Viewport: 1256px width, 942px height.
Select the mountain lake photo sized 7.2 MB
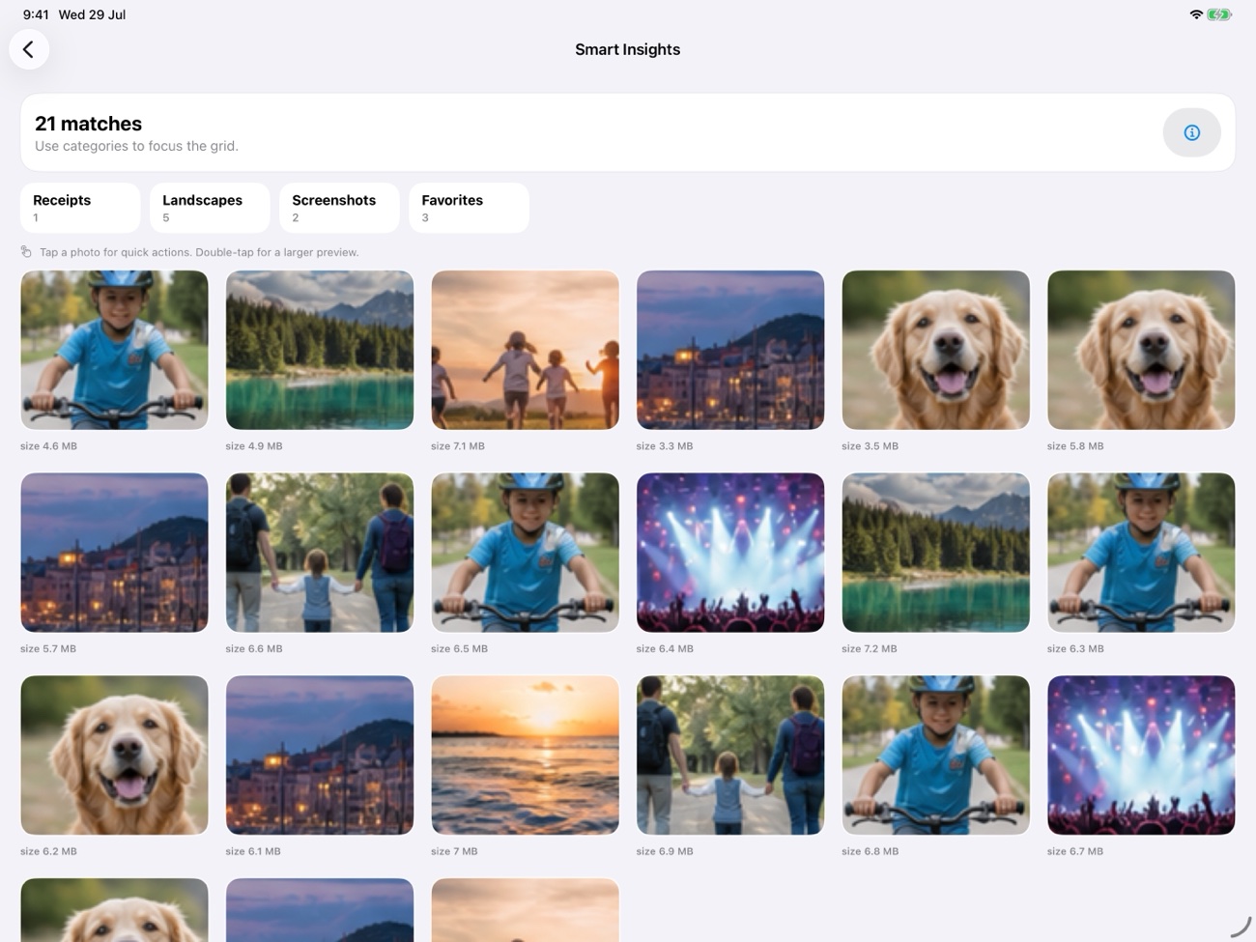coord(935,553)
